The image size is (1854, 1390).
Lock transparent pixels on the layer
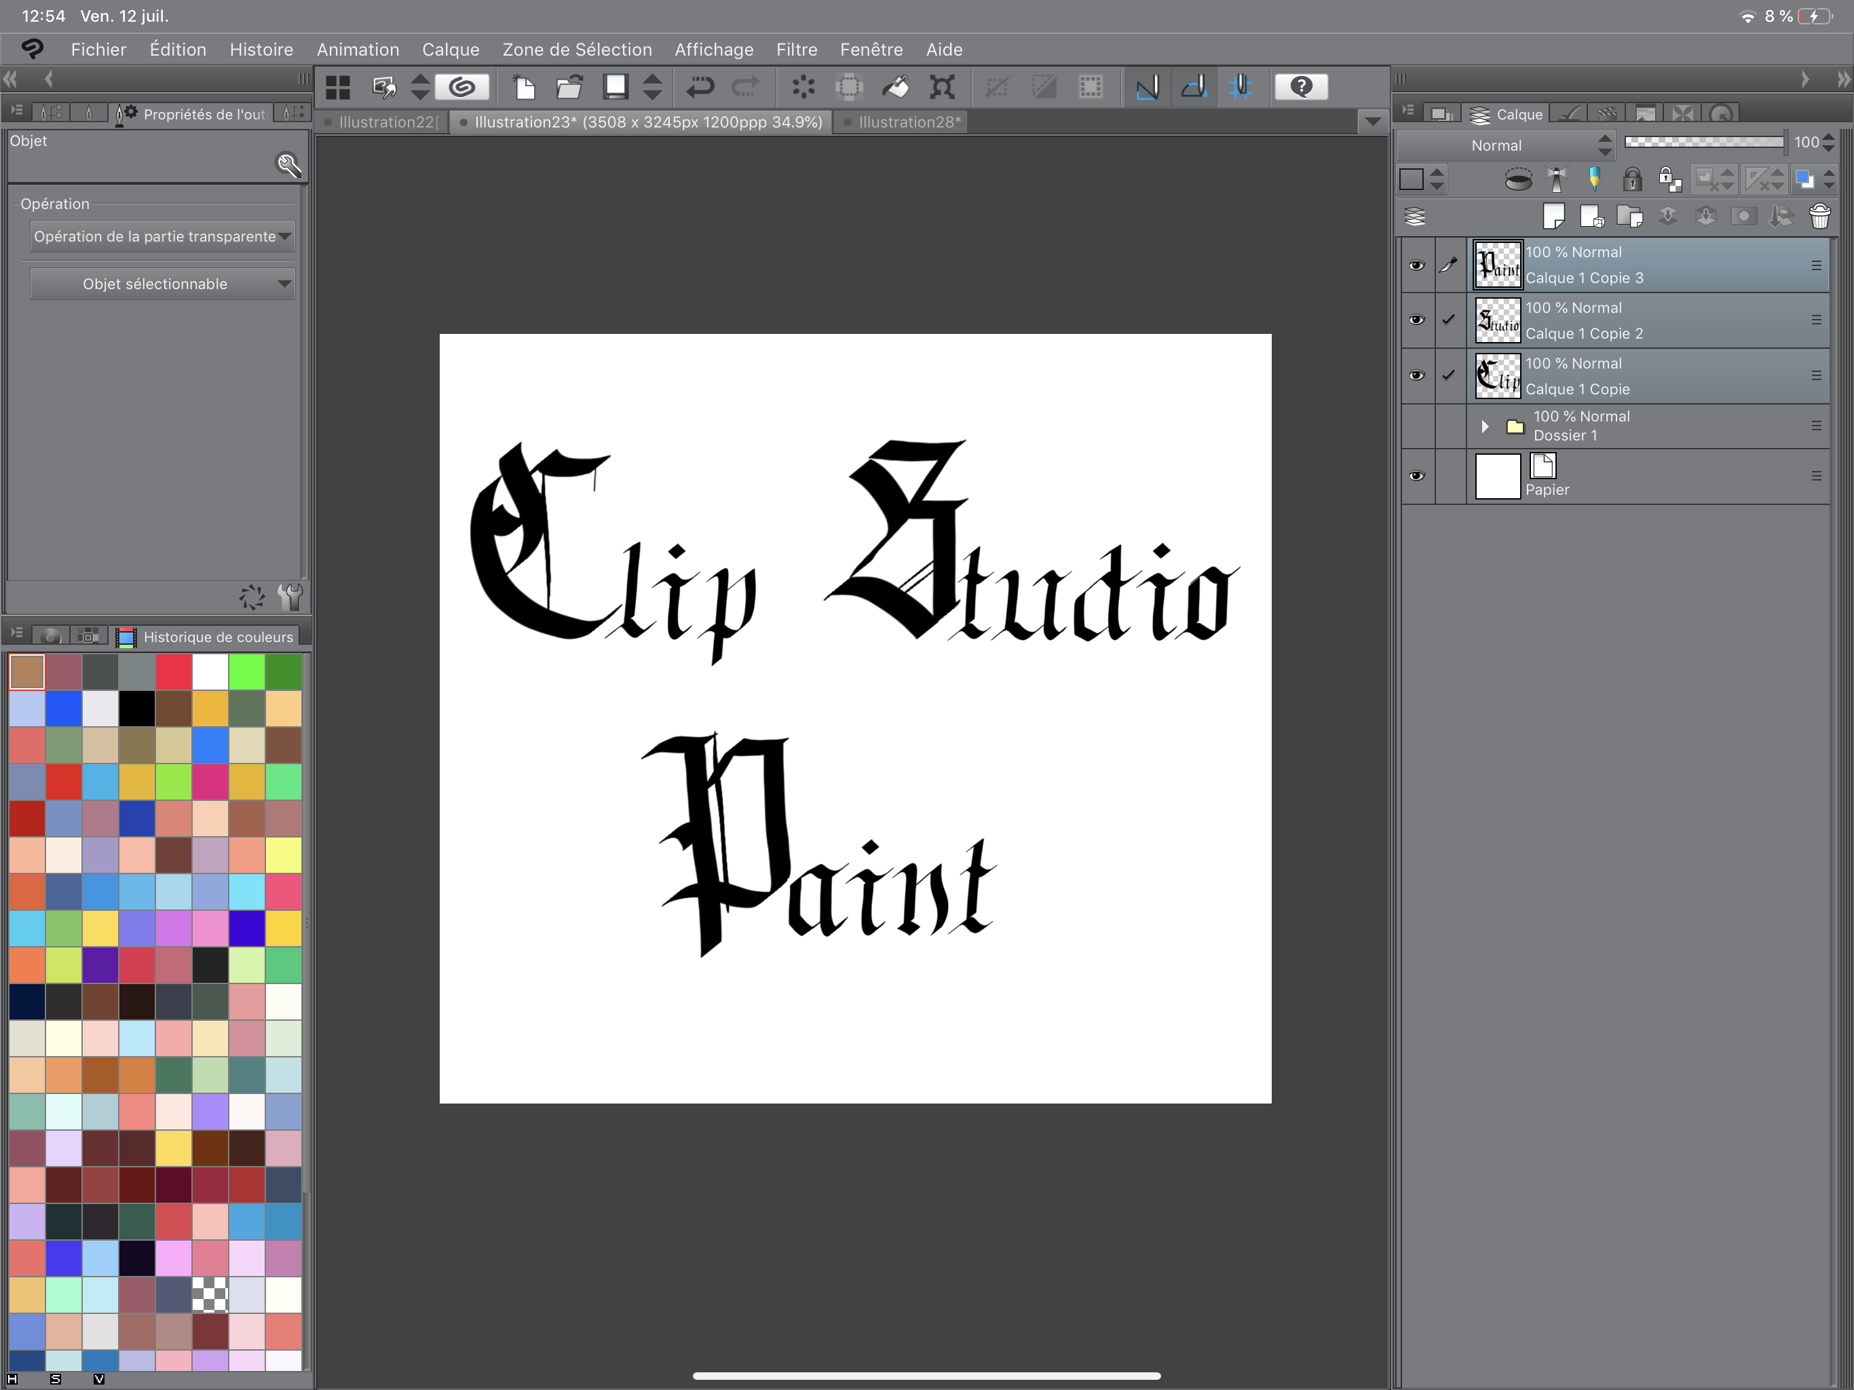1669,179
